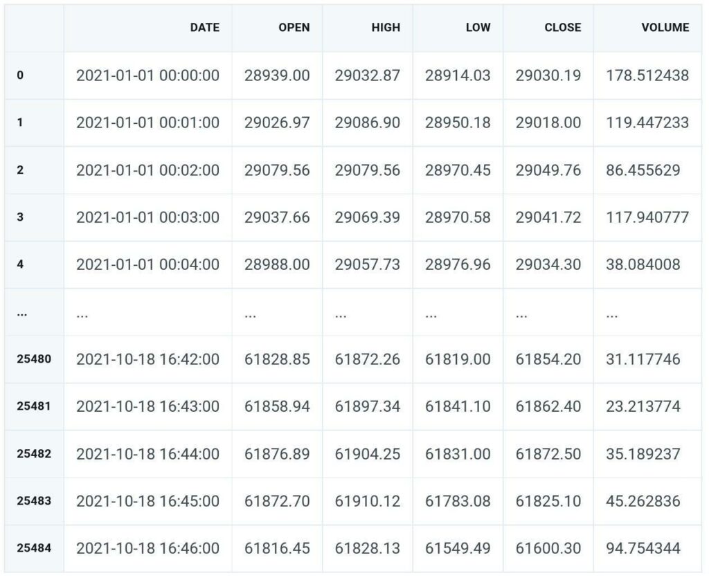
Task: Click date cell 2021-01-01 00:02:00
Action: 148,170
